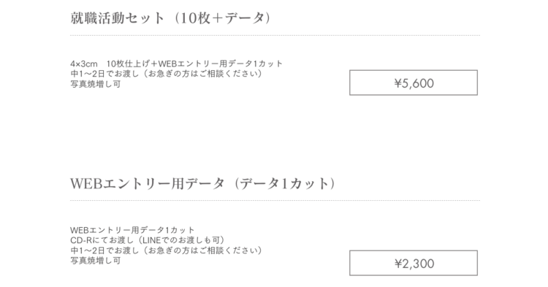This screenshot has height=287, width=548.
Task: Click the CD-Rにてお渡し line
Action: 102,240
